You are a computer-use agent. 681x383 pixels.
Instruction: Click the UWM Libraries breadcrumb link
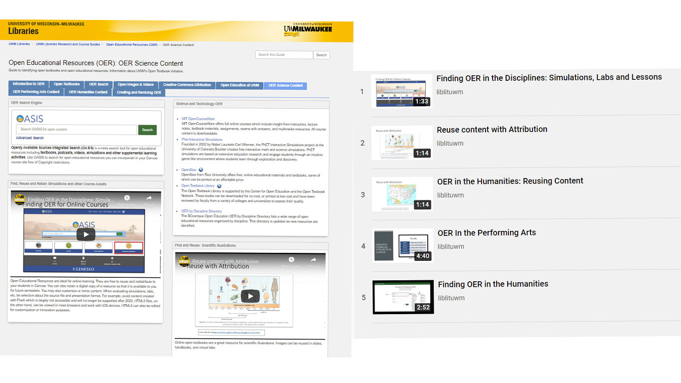coord(19,44)
